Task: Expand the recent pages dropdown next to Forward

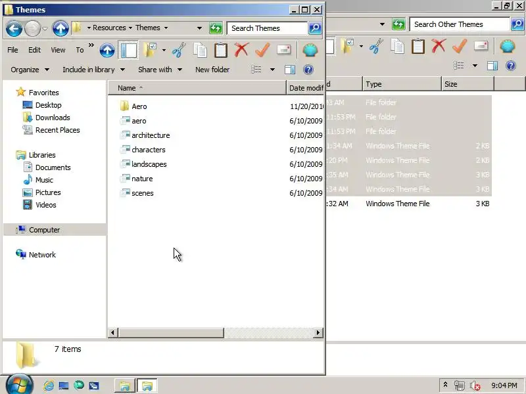Action: pyautogui.click(x=45, y=28)
